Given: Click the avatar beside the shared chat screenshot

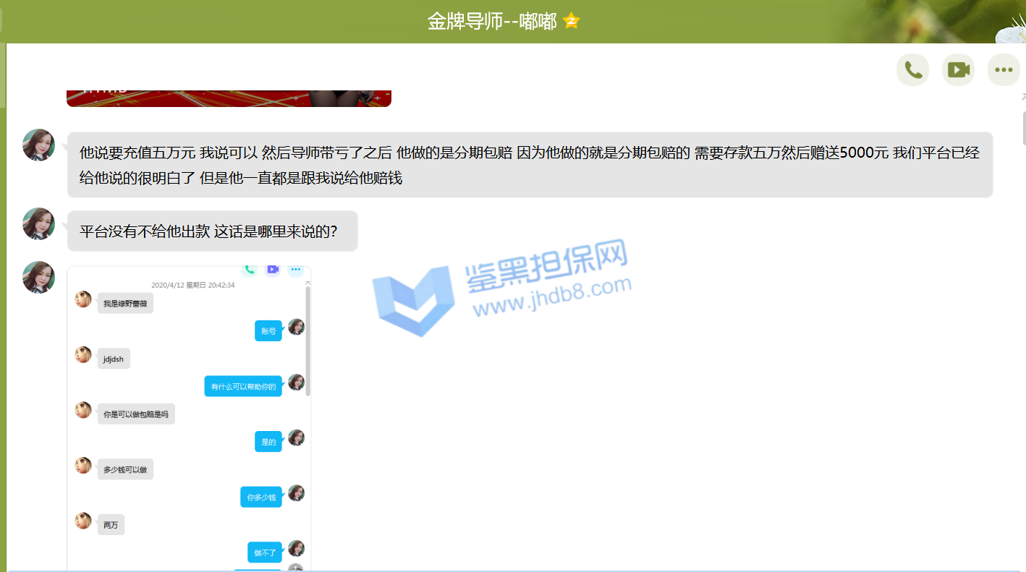Looking at the screenshot, I should [x=39, y=277].
